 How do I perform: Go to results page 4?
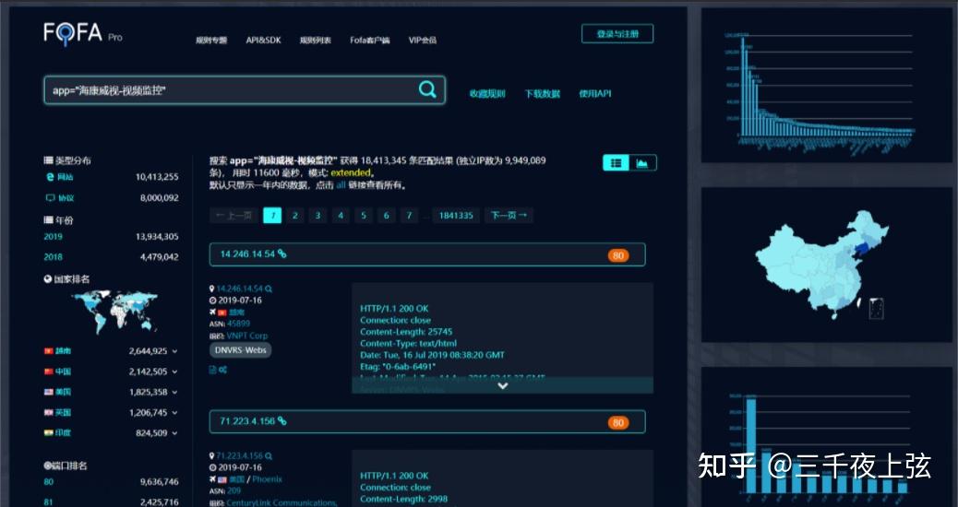(341, 216)
